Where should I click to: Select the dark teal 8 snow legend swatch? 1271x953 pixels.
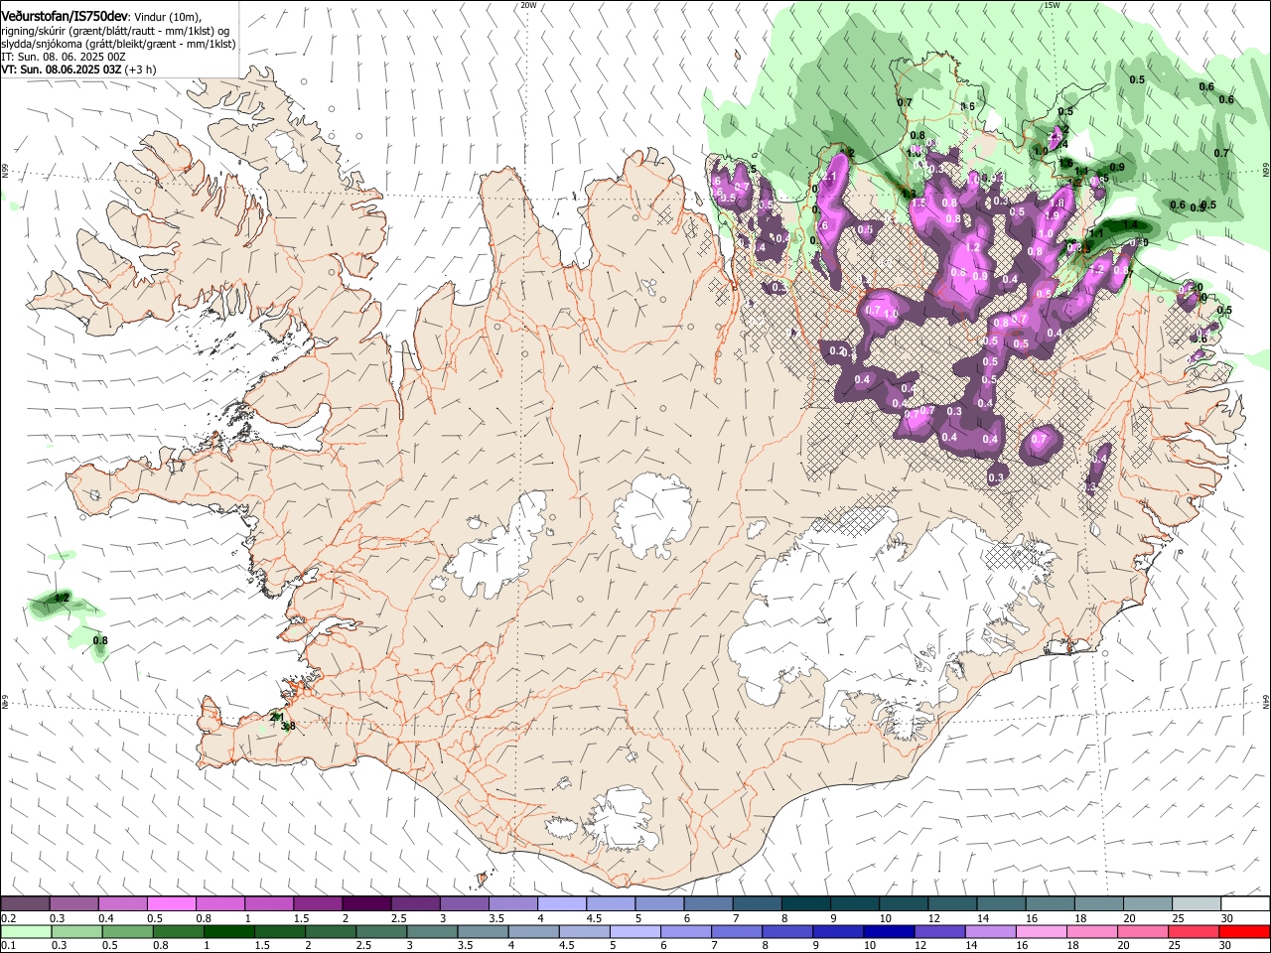806,904
